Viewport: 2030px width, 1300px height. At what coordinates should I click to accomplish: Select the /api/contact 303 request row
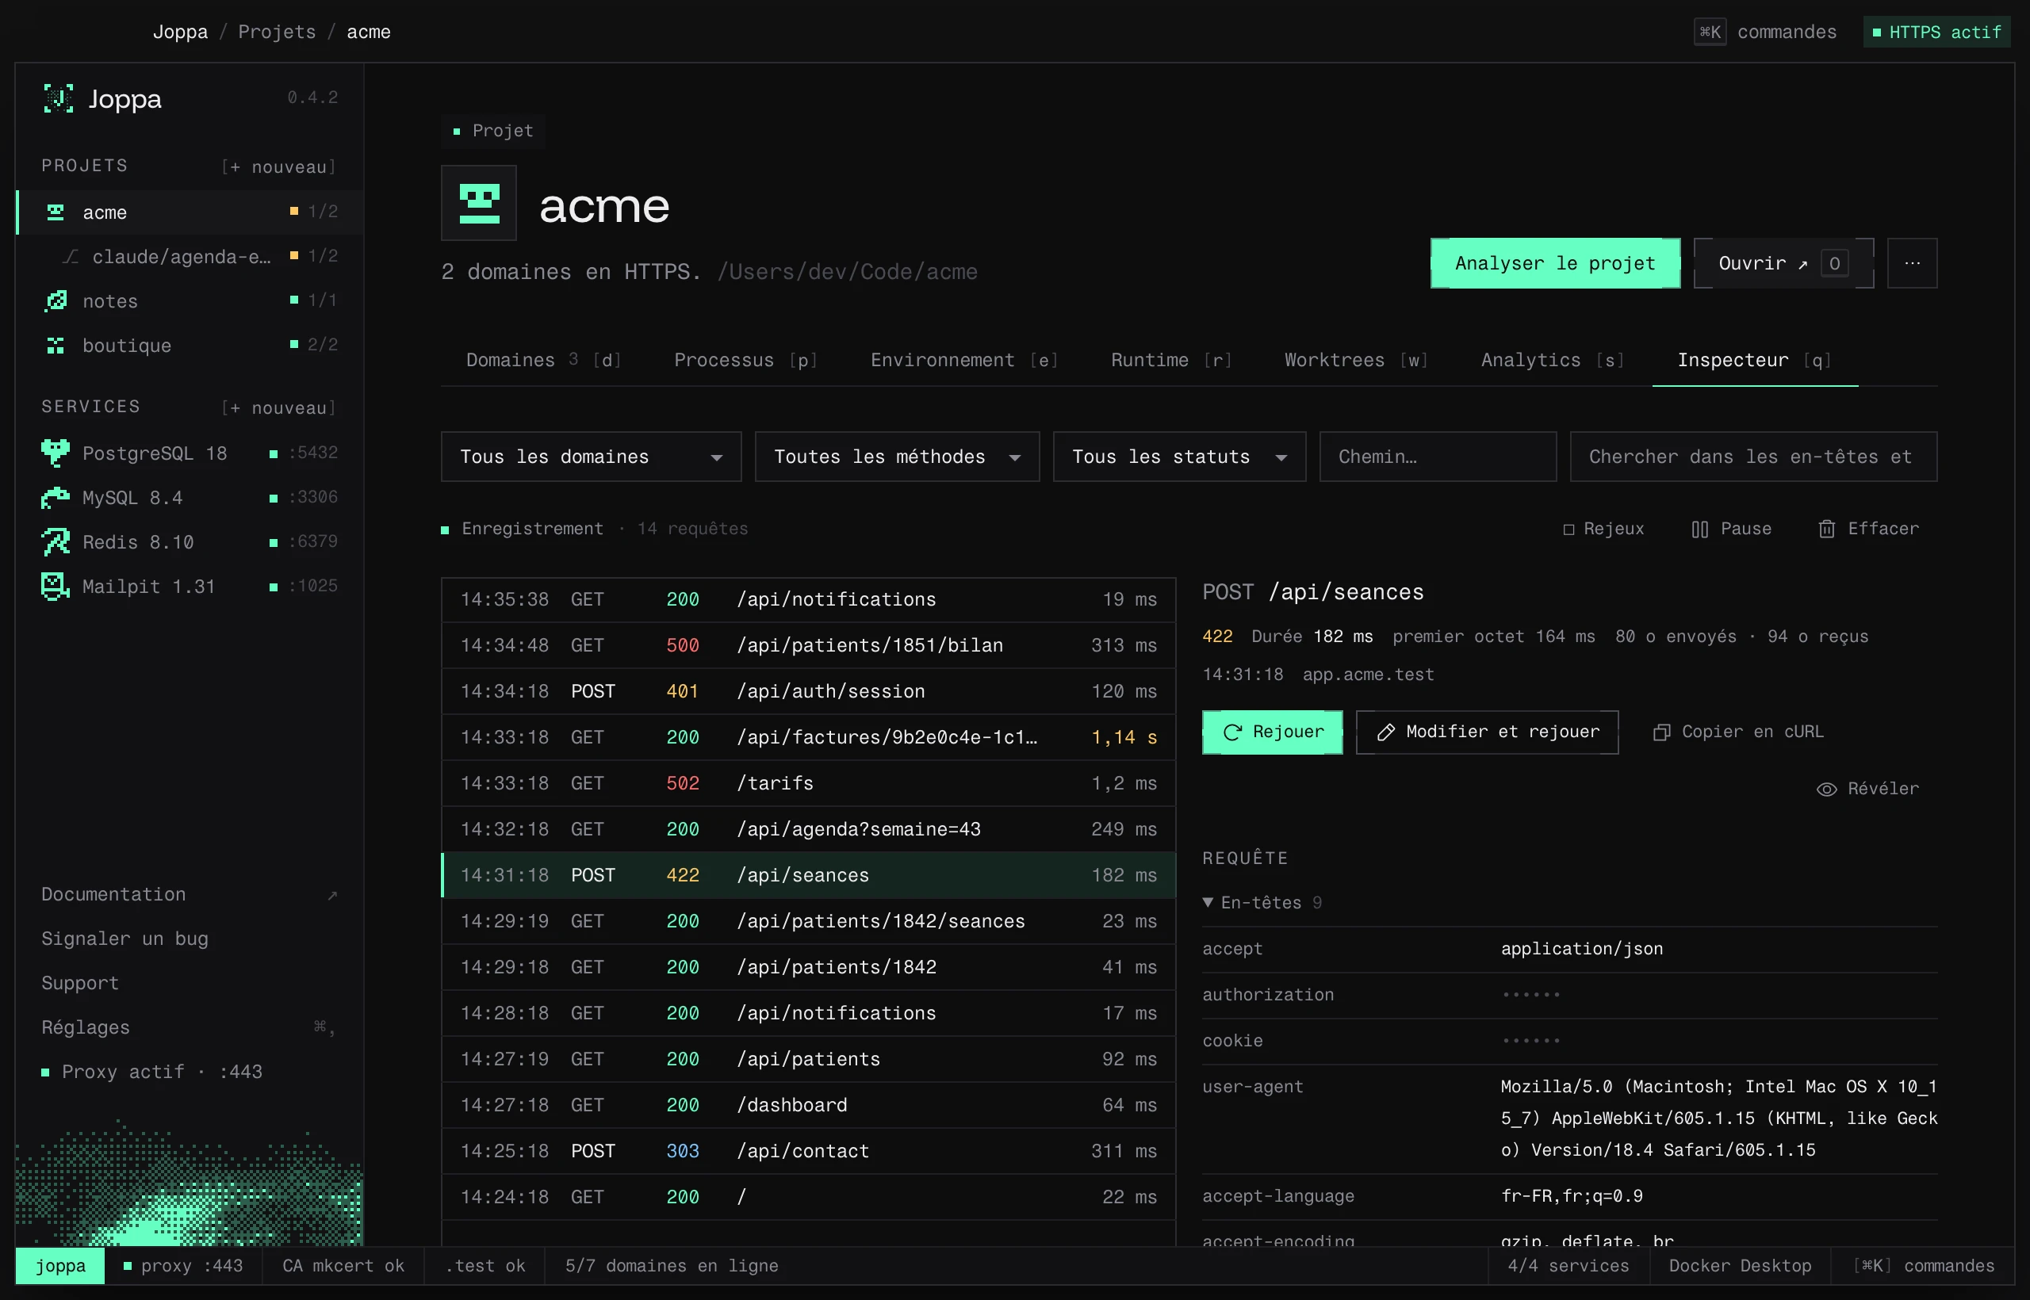click(808, 1152)
